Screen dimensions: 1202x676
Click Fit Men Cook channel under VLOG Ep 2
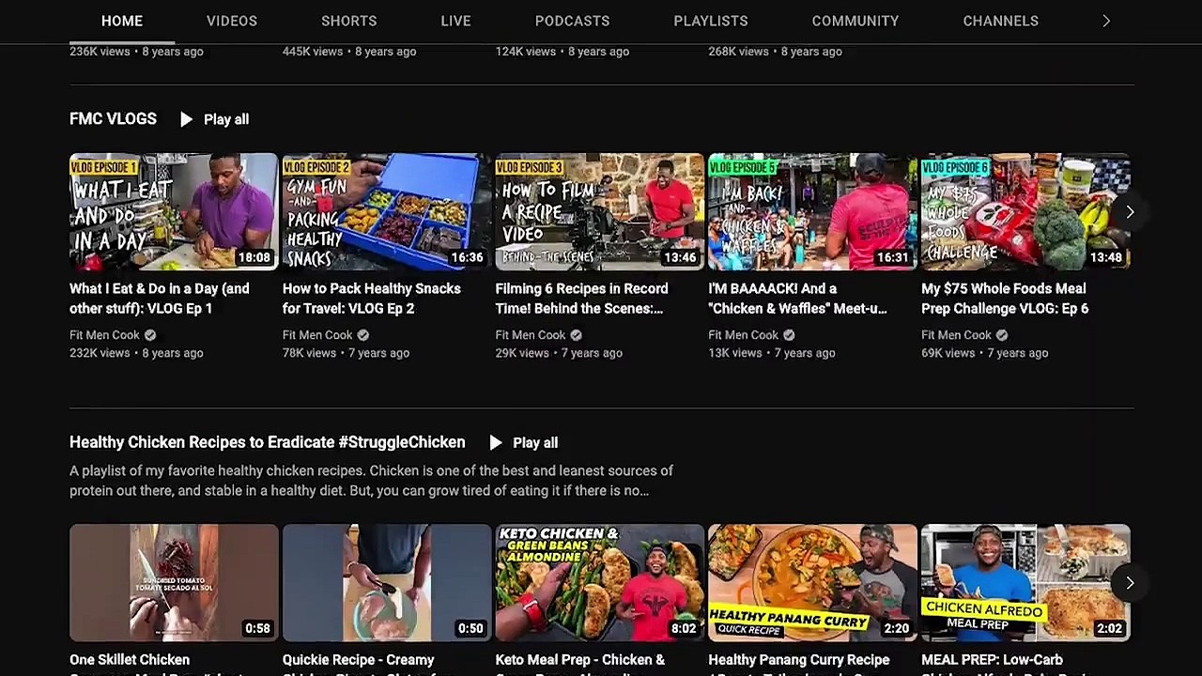pos(317,335)
